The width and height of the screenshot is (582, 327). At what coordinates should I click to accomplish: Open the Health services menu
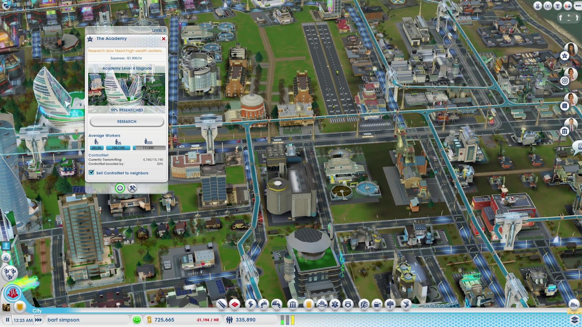pyautogui.click(x=335, y=304)
